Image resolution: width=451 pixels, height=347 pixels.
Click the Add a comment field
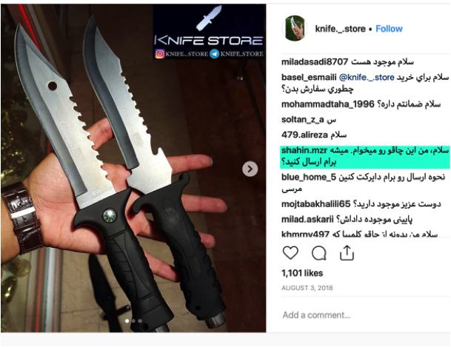click(x=365, y=315)
